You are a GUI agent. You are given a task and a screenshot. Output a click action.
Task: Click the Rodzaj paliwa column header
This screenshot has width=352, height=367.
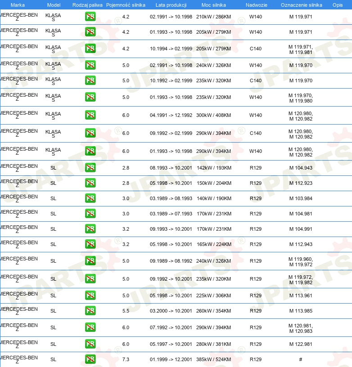[x=87, y=5]
